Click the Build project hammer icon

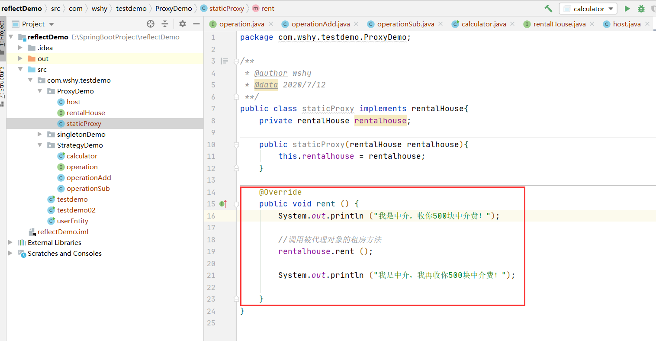pyautogui.click(x=548, y=8)
